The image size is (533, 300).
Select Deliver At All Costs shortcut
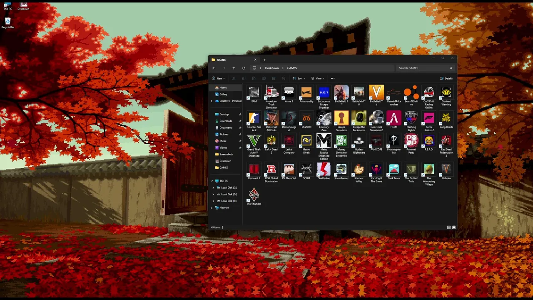pos(271,121)
